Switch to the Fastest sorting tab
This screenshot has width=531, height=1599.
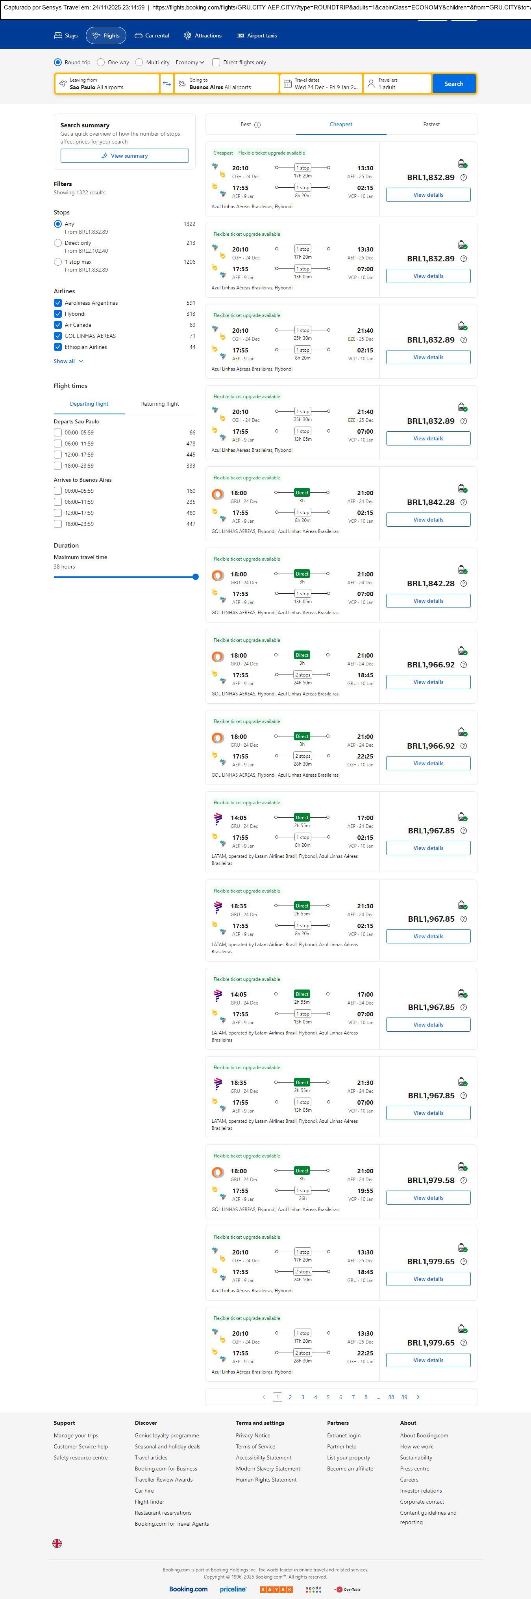431,125
